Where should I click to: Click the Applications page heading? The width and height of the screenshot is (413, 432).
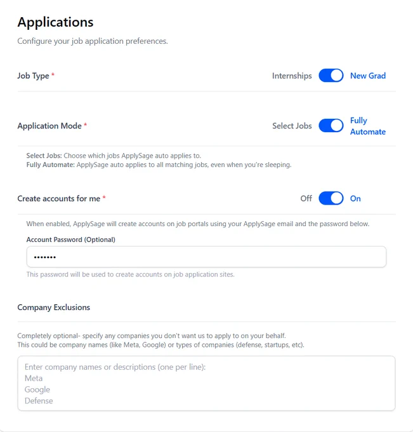tap(55, 22)
